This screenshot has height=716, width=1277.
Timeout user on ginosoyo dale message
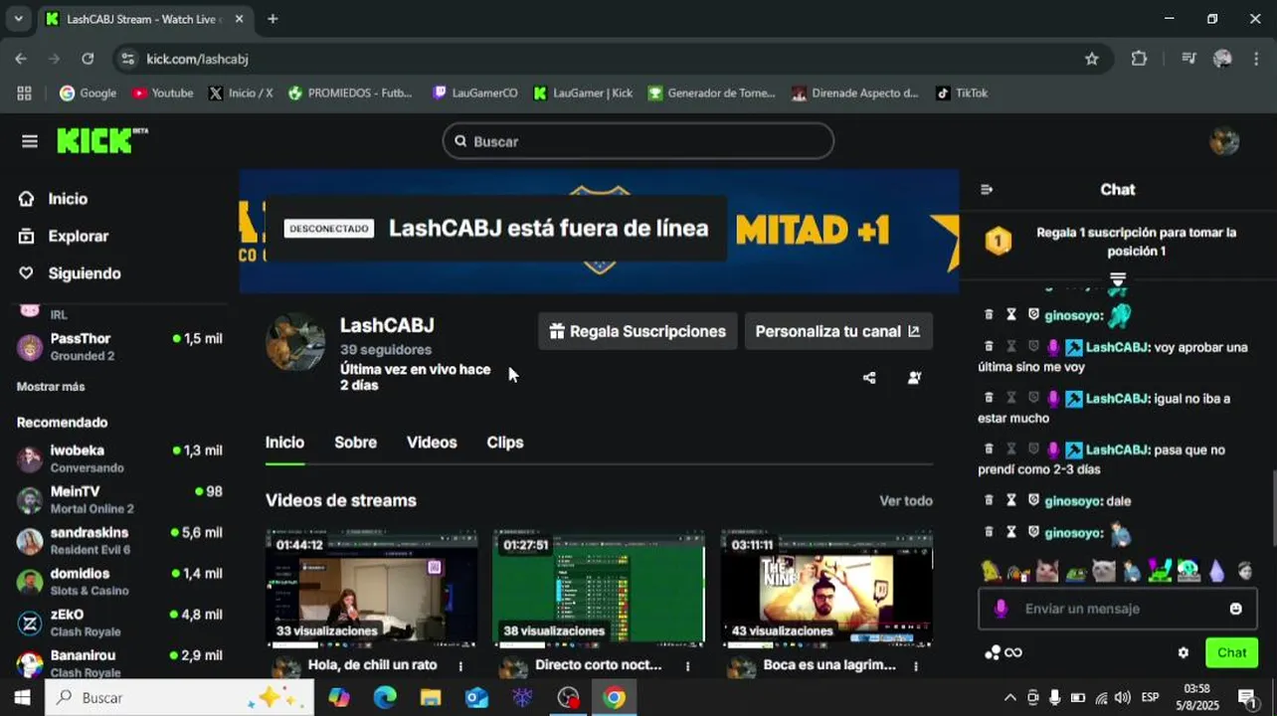point(1011,501)
